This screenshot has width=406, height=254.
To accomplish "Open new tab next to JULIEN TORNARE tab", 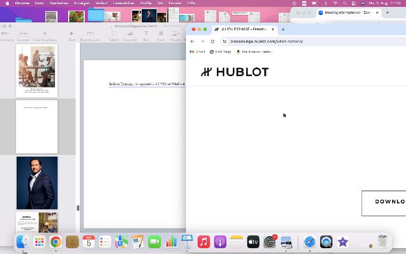I will [x=283, y=29].
